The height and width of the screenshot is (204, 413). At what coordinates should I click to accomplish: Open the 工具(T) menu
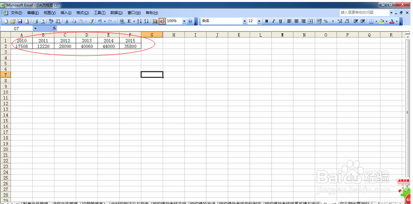click(99, 13)
